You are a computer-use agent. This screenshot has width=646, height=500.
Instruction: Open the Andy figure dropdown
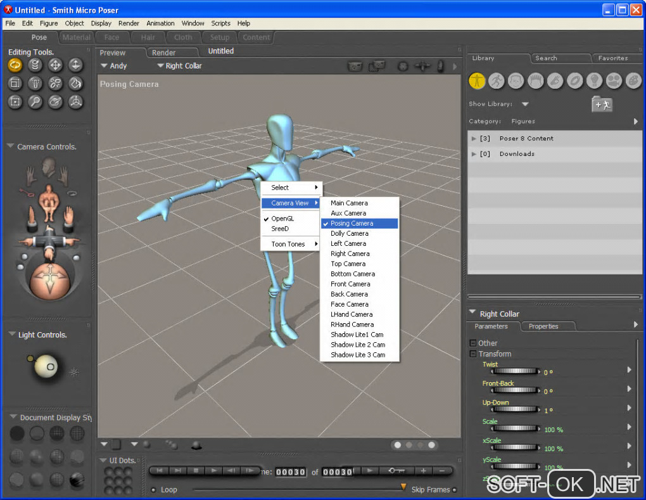104,66
